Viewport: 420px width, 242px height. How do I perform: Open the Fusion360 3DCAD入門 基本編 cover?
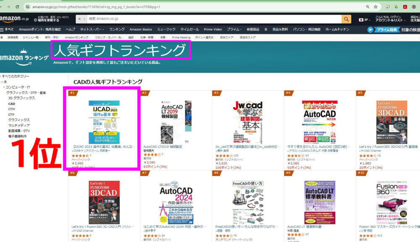tap(391, 122)
